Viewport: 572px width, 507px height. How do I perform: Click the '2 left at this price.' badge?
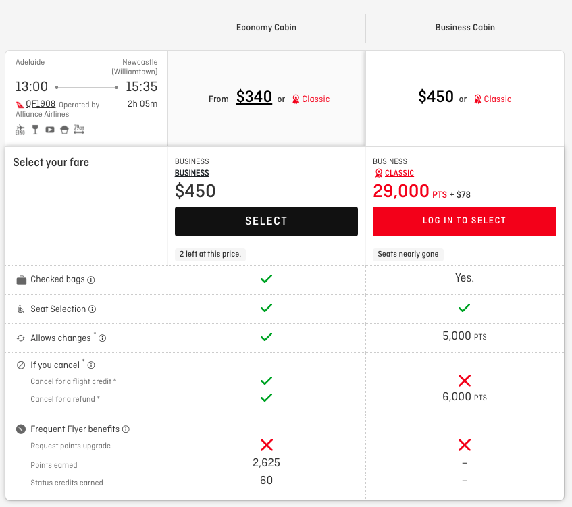[211, 255]
